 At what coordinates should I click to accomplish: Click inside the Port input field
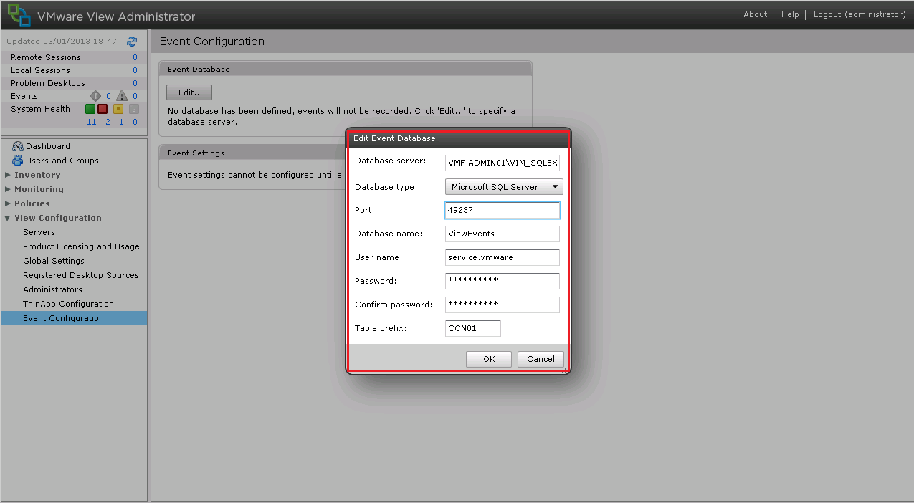(x=502, y=210)
